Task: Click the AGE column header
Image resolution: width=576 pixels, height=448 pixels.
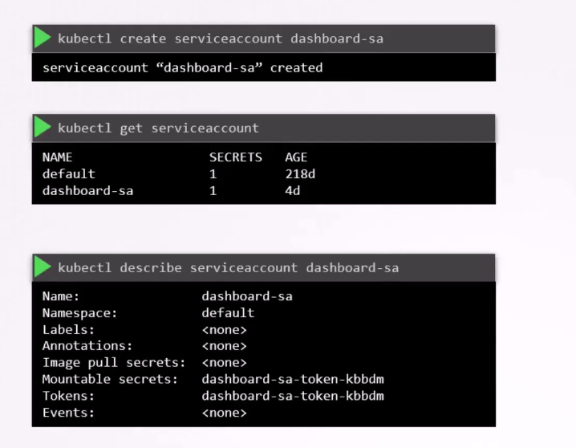Action: coord(296,157)
